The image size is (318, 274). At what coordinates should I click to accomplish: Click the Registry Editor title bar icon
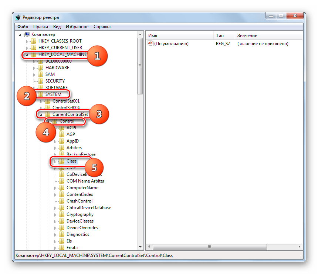click(18, 17)
